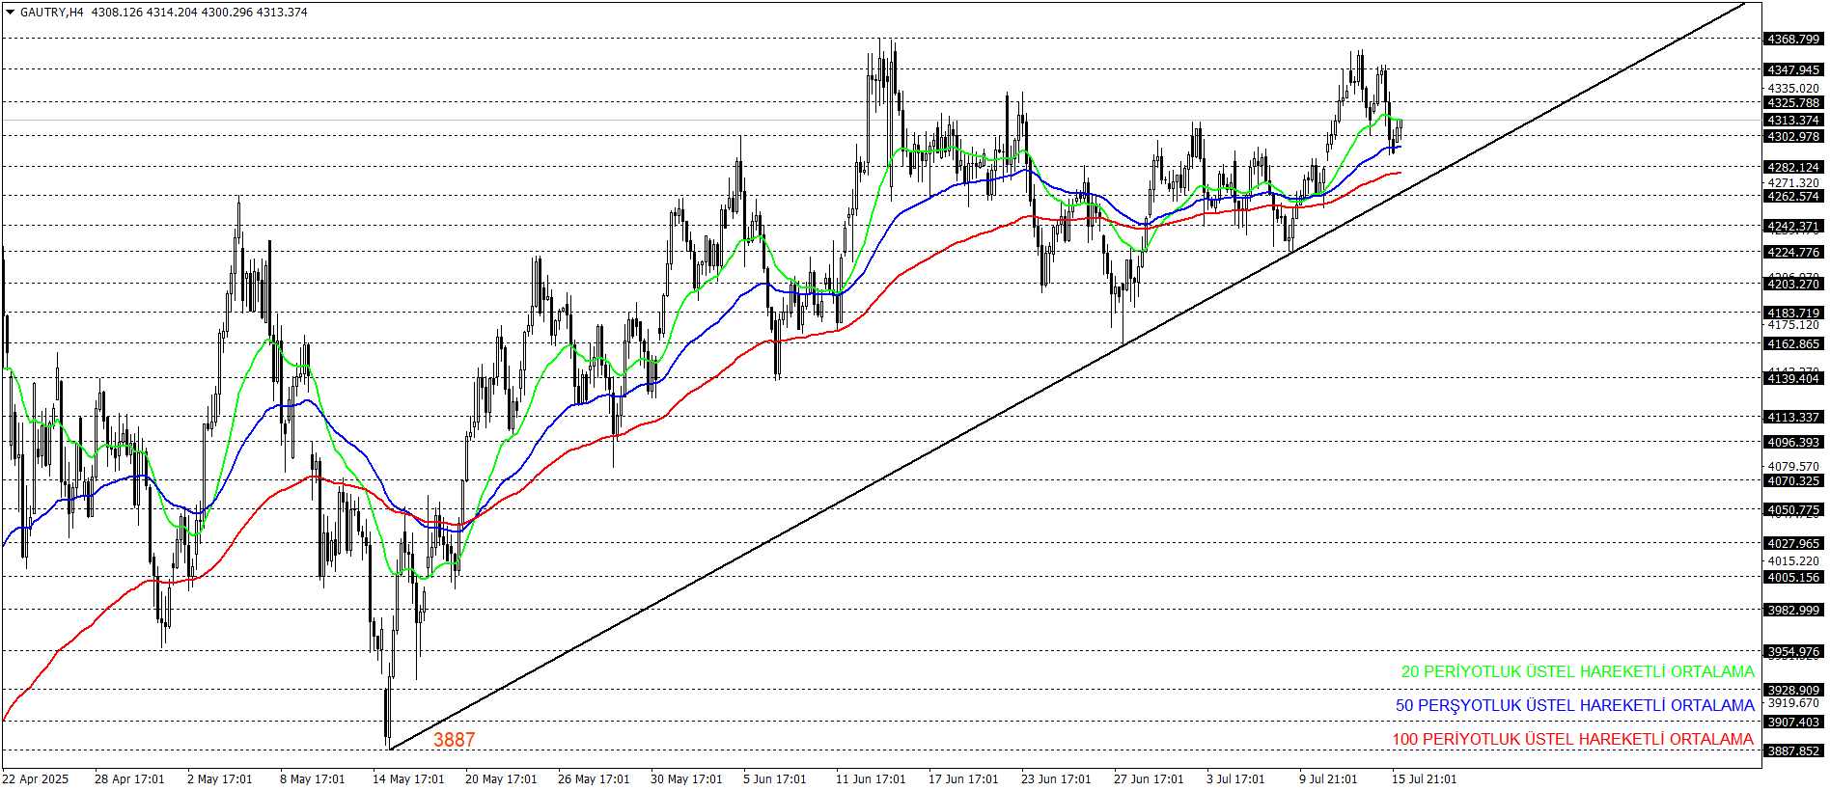Click the 3982.999 price level label
The image size is (1830, 791).
pos(1793,611)
